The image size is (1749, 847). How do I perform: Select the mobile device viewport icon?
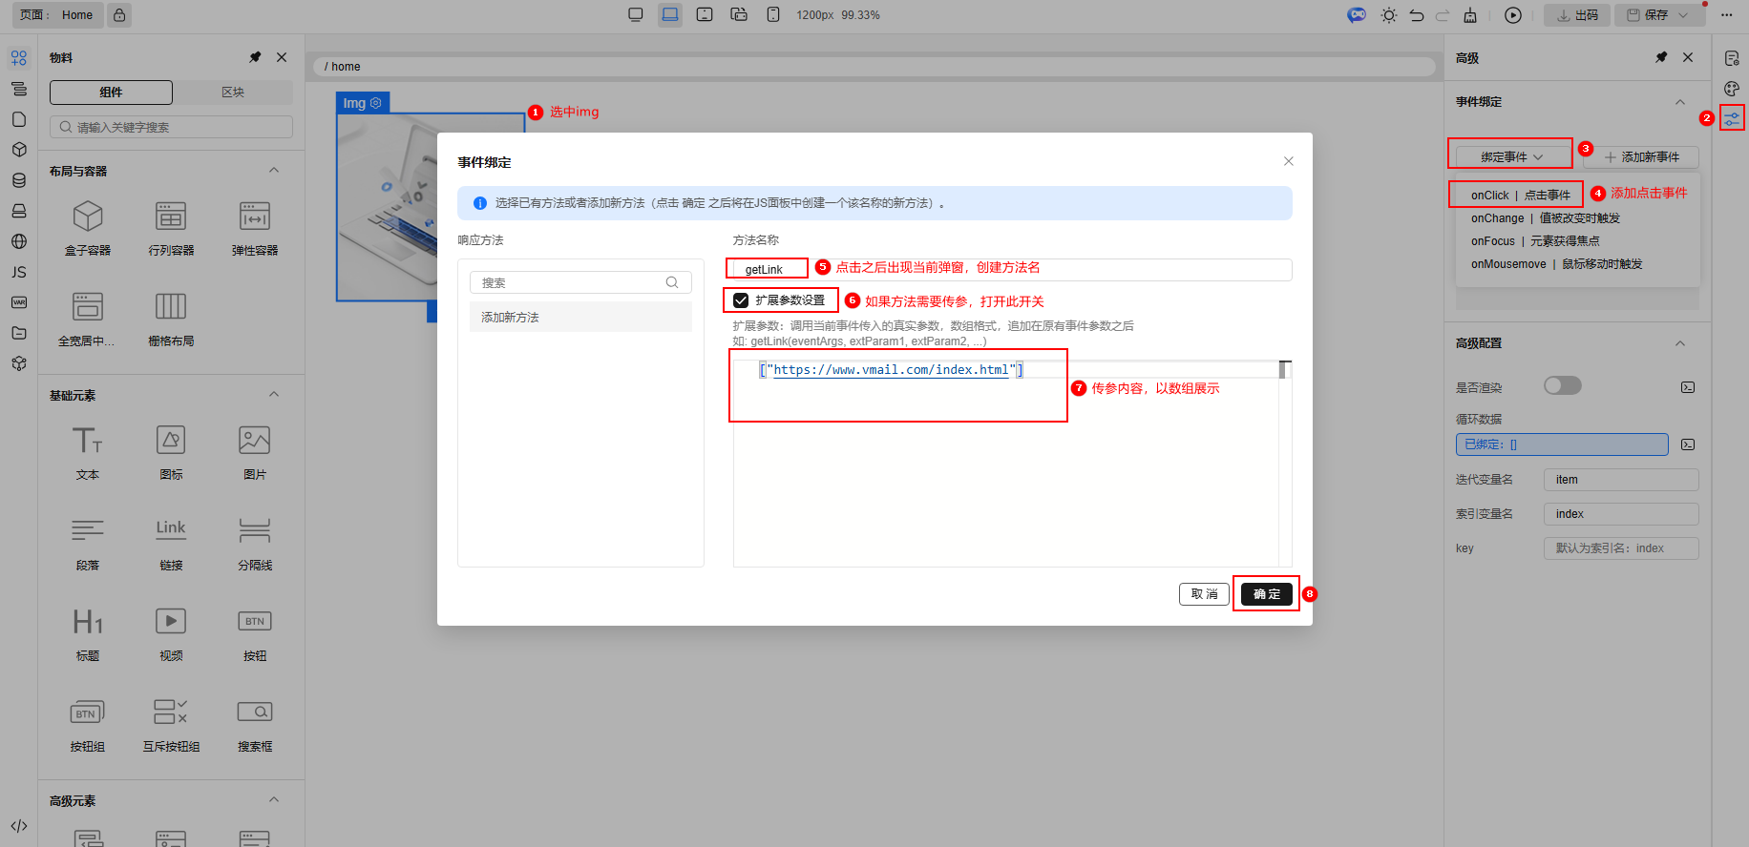coord(773,14)
